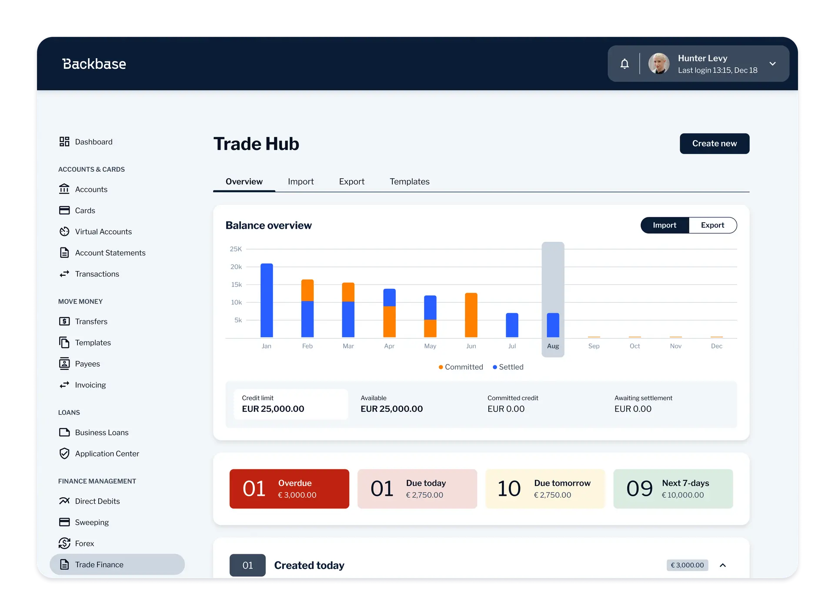Click the Create new button
This screenshot has width=835, height=615.
coord(714,144)
